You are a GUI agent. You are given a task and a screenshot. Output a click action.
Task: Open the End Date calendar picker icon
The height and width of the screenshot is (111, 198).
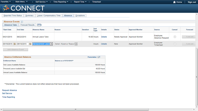tap(30, 44)
